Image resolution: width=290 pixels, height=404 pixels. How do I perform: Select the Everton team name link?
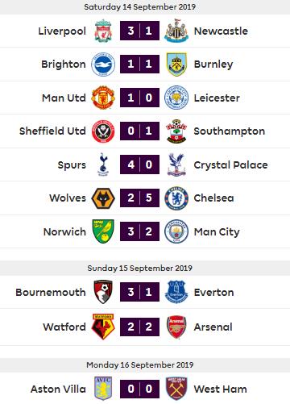coord(214,292)
